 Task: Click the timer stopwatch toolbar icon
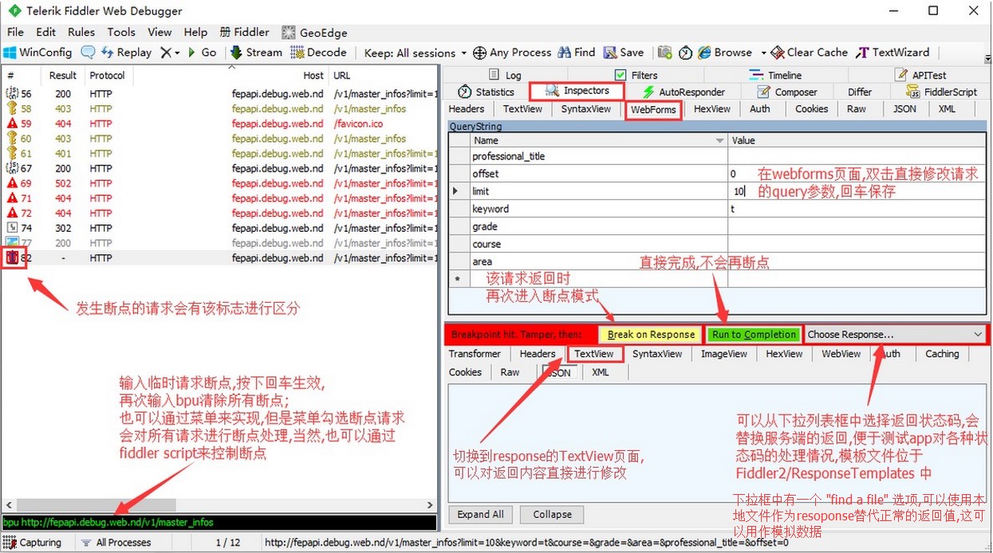pos(685,53)
